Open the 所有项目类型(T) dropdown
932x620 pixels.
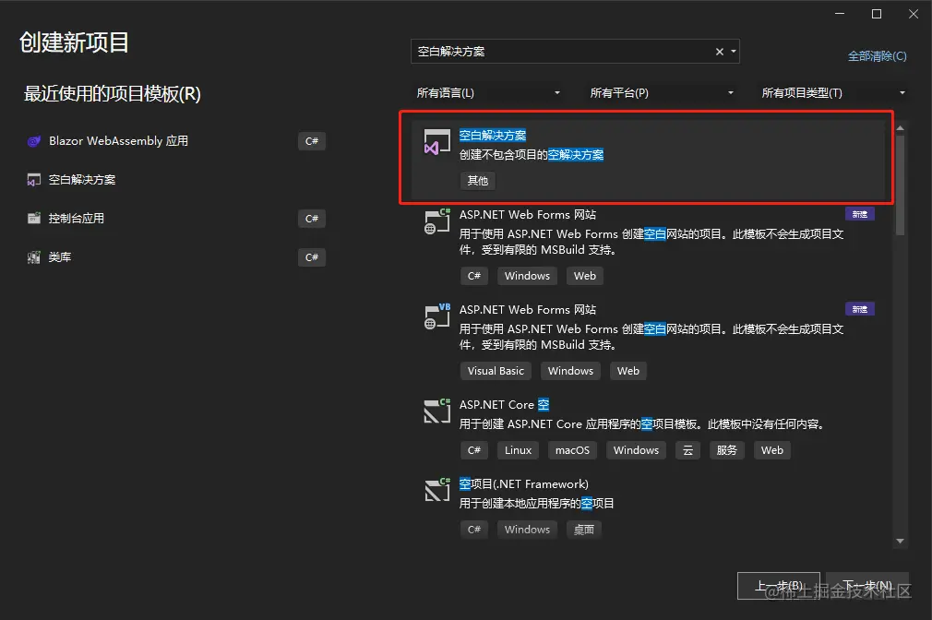(833, 93)
